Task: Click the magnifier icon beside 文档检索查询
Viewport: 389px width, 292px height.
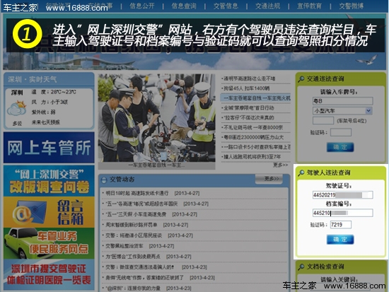Action: tap(301, 267)
